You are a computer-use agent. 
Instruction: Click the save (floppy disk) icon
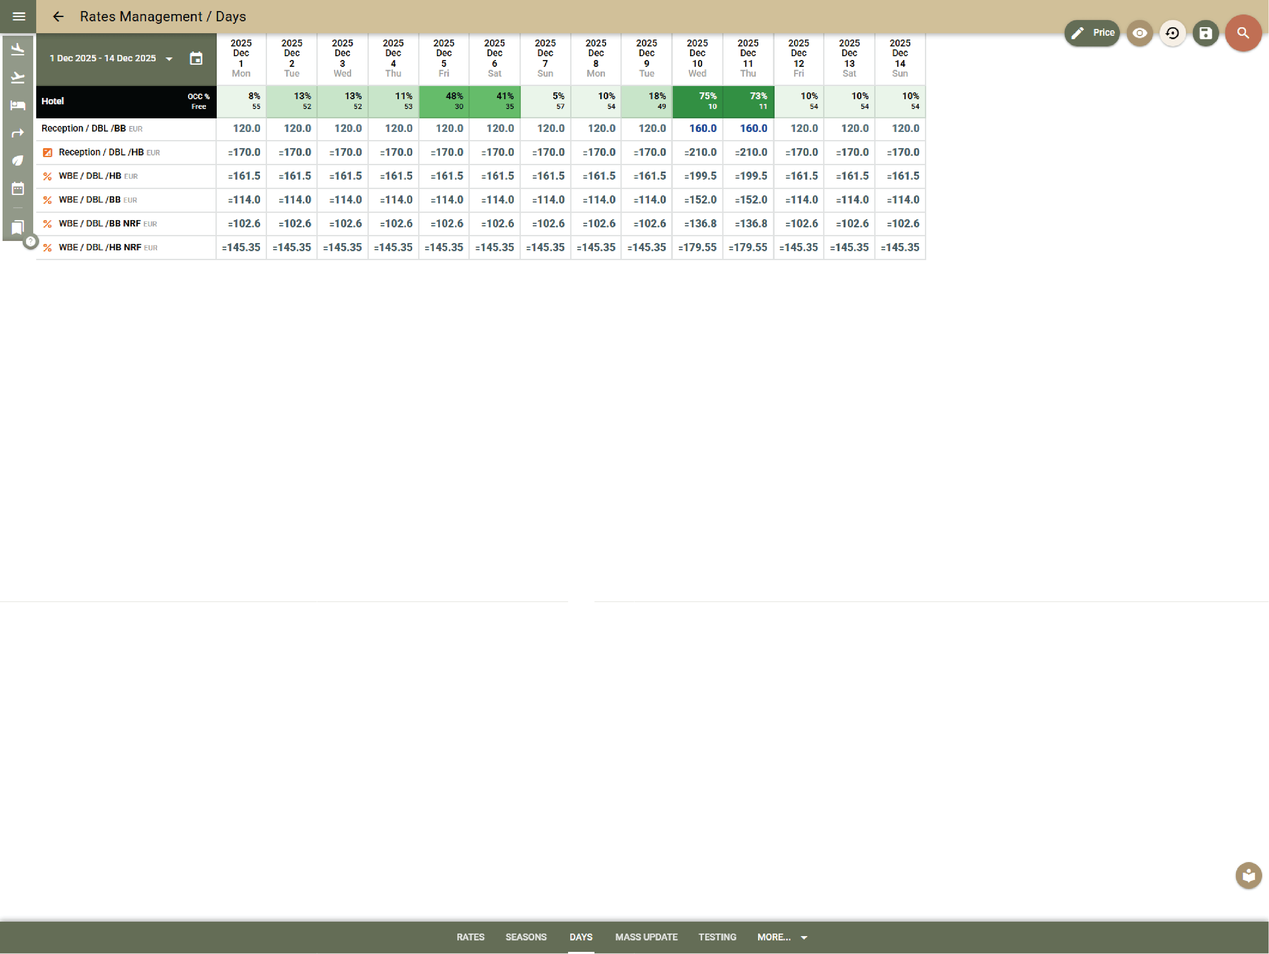1205,33
